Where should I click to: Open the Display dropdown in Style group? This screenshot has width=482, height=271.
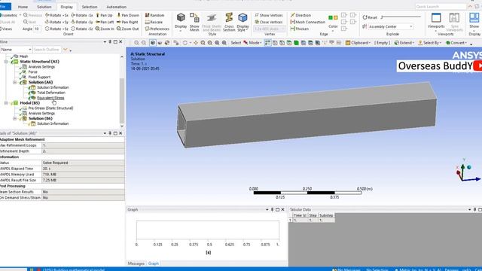181,22
